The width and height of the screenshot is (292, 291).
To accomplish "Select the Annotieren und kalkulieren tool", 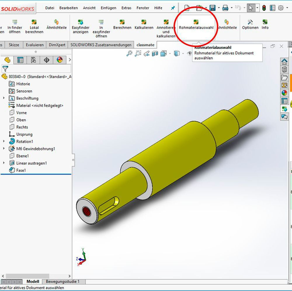I will coord(166,28).
